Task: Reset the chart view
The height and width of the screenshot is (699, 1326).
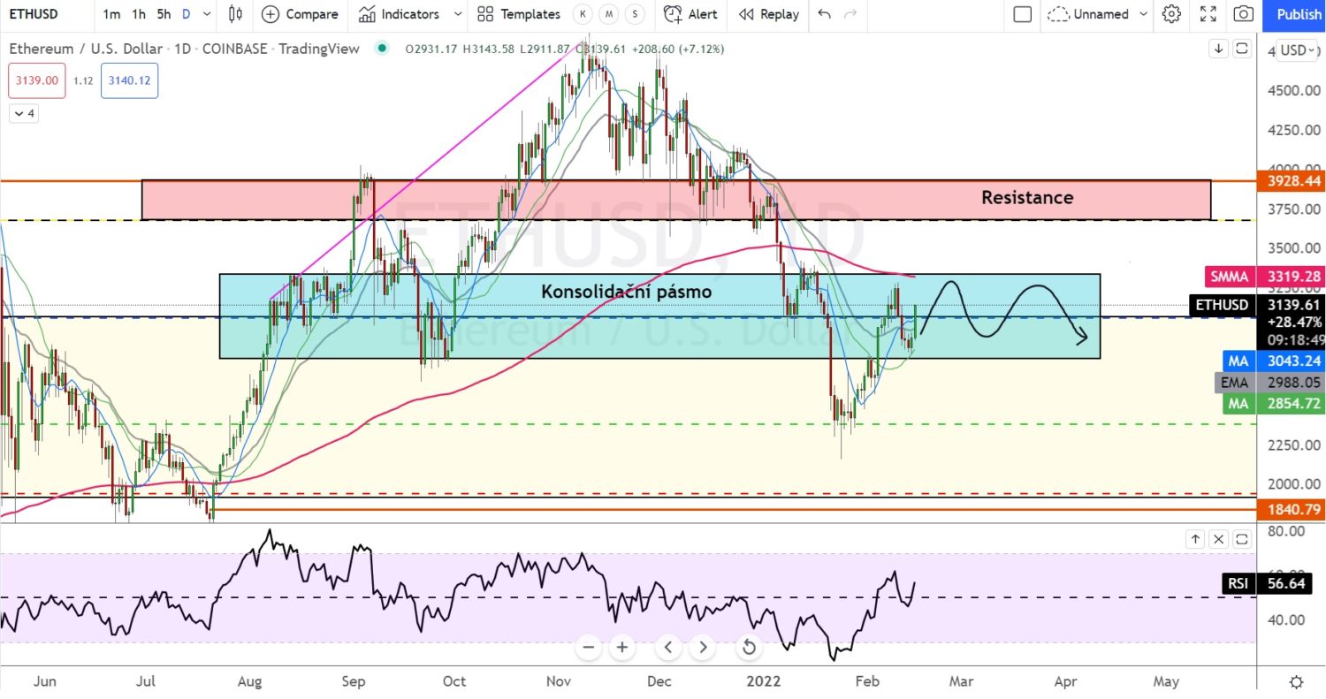Action: (x=749, y=647)
